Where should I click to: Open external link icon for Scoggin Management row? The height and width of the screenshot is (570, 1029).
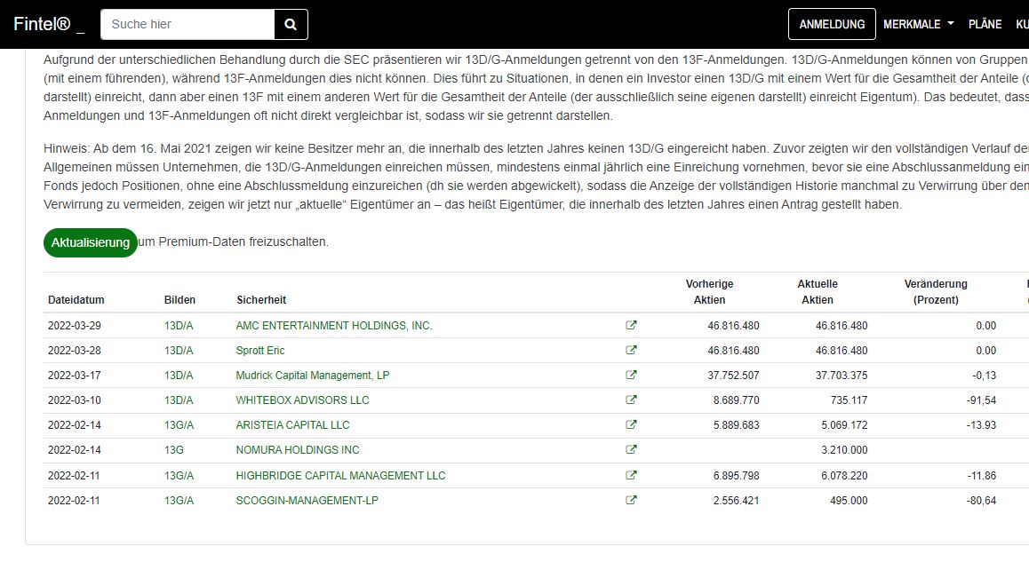(x=631, y=500)
